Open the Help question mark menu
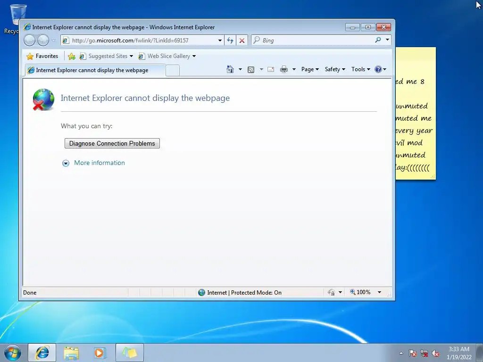The height and width of the screenshot is (362, 483). click(381, 69)
